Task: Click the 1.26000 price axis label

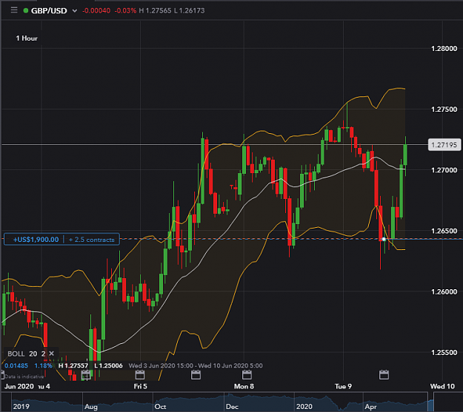Action: click(x=444, y=291)
